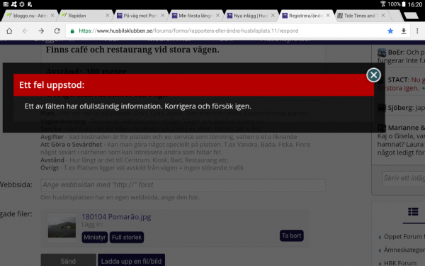
Task: Open the Ämneskategorier sidebar link
Action: coord(404,250)
